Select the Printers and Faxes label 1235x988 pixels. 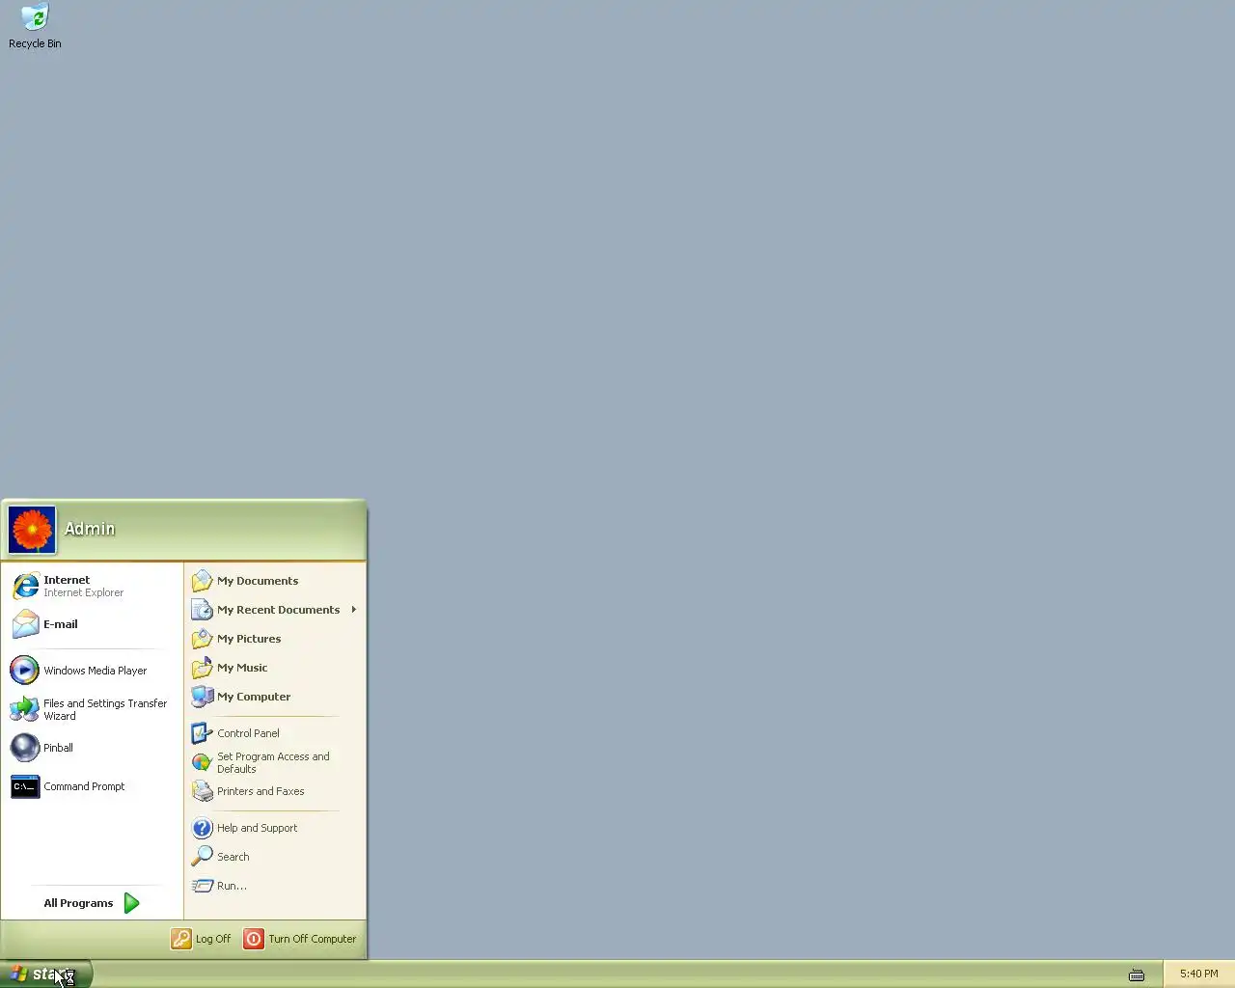[261, 791]
